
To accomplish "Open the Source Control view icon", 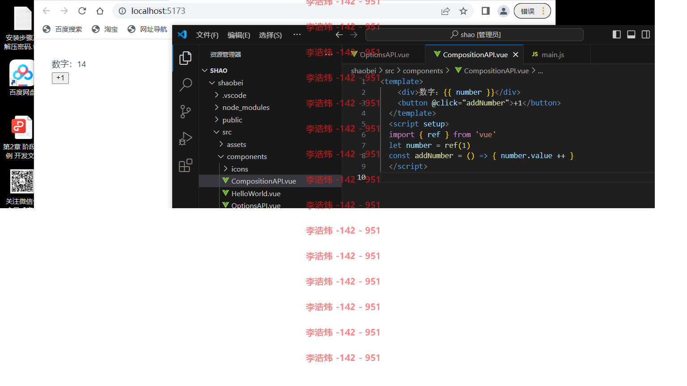I will [x=186, y=111].
